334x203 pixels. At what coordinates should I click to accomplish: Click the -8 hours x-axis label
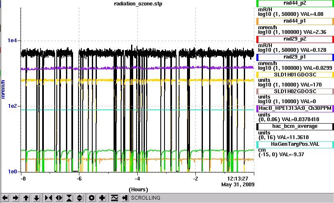(23, 178)
